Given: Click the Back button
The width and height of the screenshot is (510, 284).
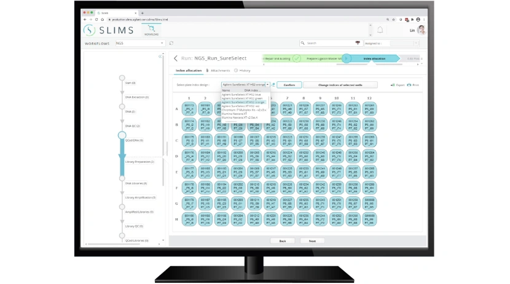Looking at the screenshot, I should [282, 241].
